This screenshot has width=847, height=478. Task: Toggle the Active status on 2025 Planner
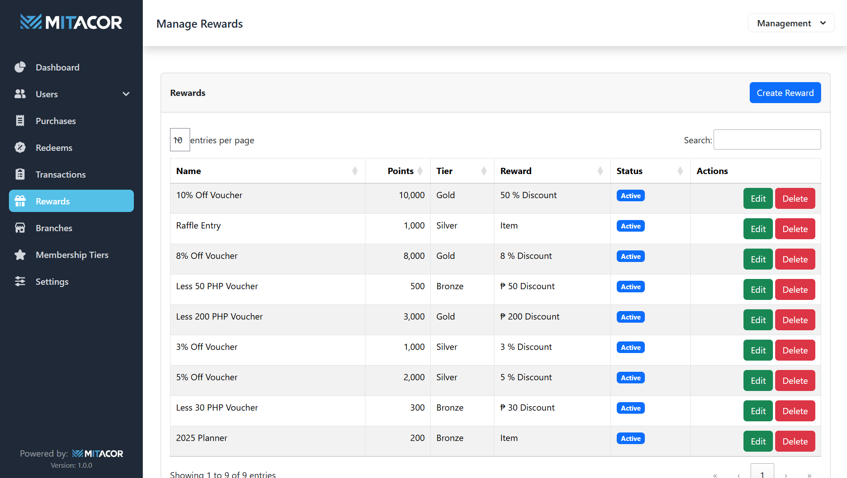point(630,438)
